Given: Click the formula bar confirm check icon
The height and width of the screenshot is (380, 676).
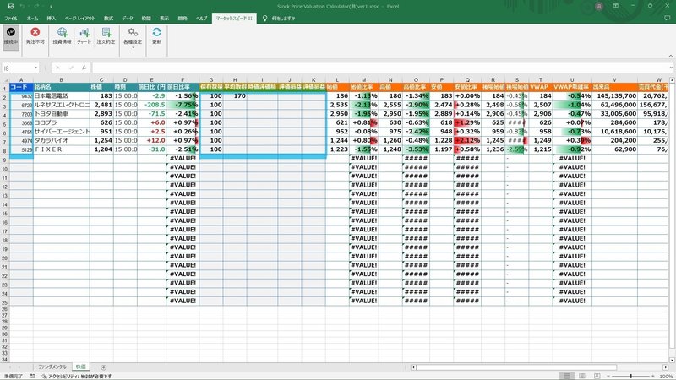Looking at the screenshot, I should point(71,68).
